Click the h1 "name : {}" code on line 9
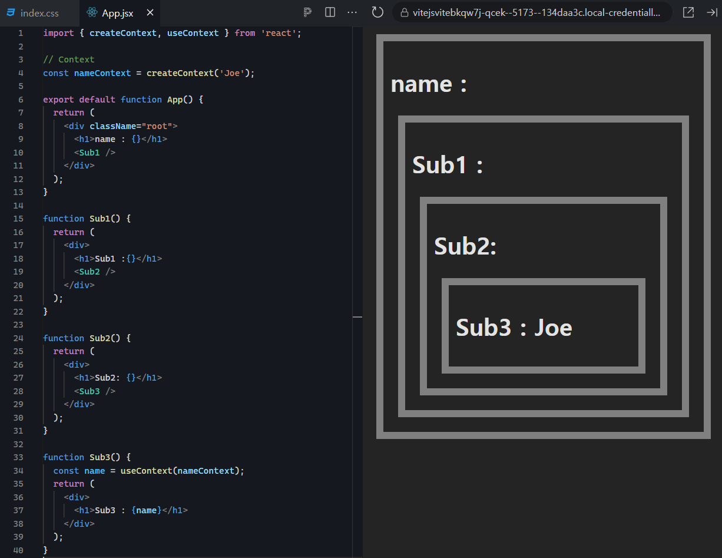This screenshot has width=722, height=558. [x=121, y=139]
